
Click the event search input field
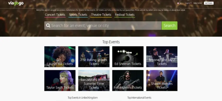[103, 26]
